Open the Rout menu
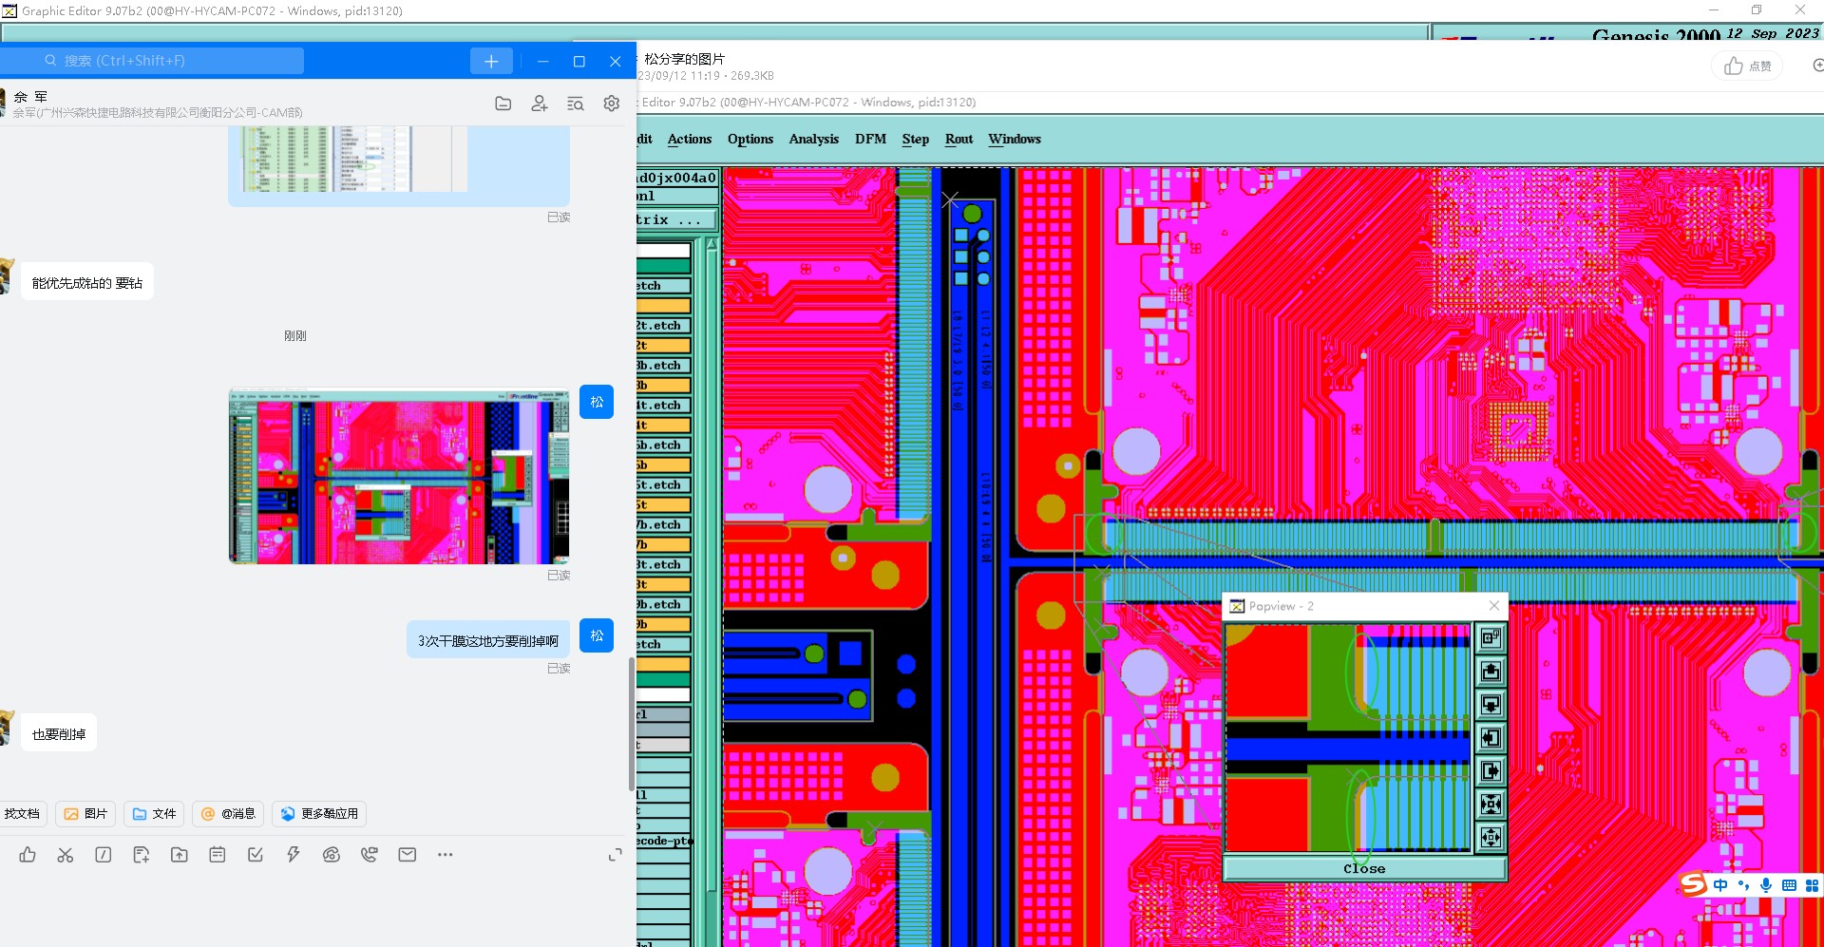This screenshot has height=947, width=1824. (x=959, y=139)
